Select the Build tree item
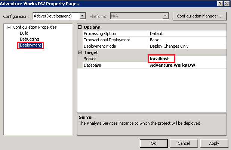The height and width of the screenshot is (150, 231). 24,33
